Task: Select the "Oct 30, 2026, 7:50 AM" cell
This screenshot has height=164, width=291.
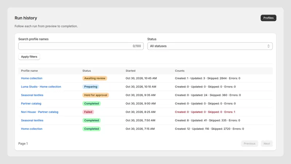Action: (140, 120)
